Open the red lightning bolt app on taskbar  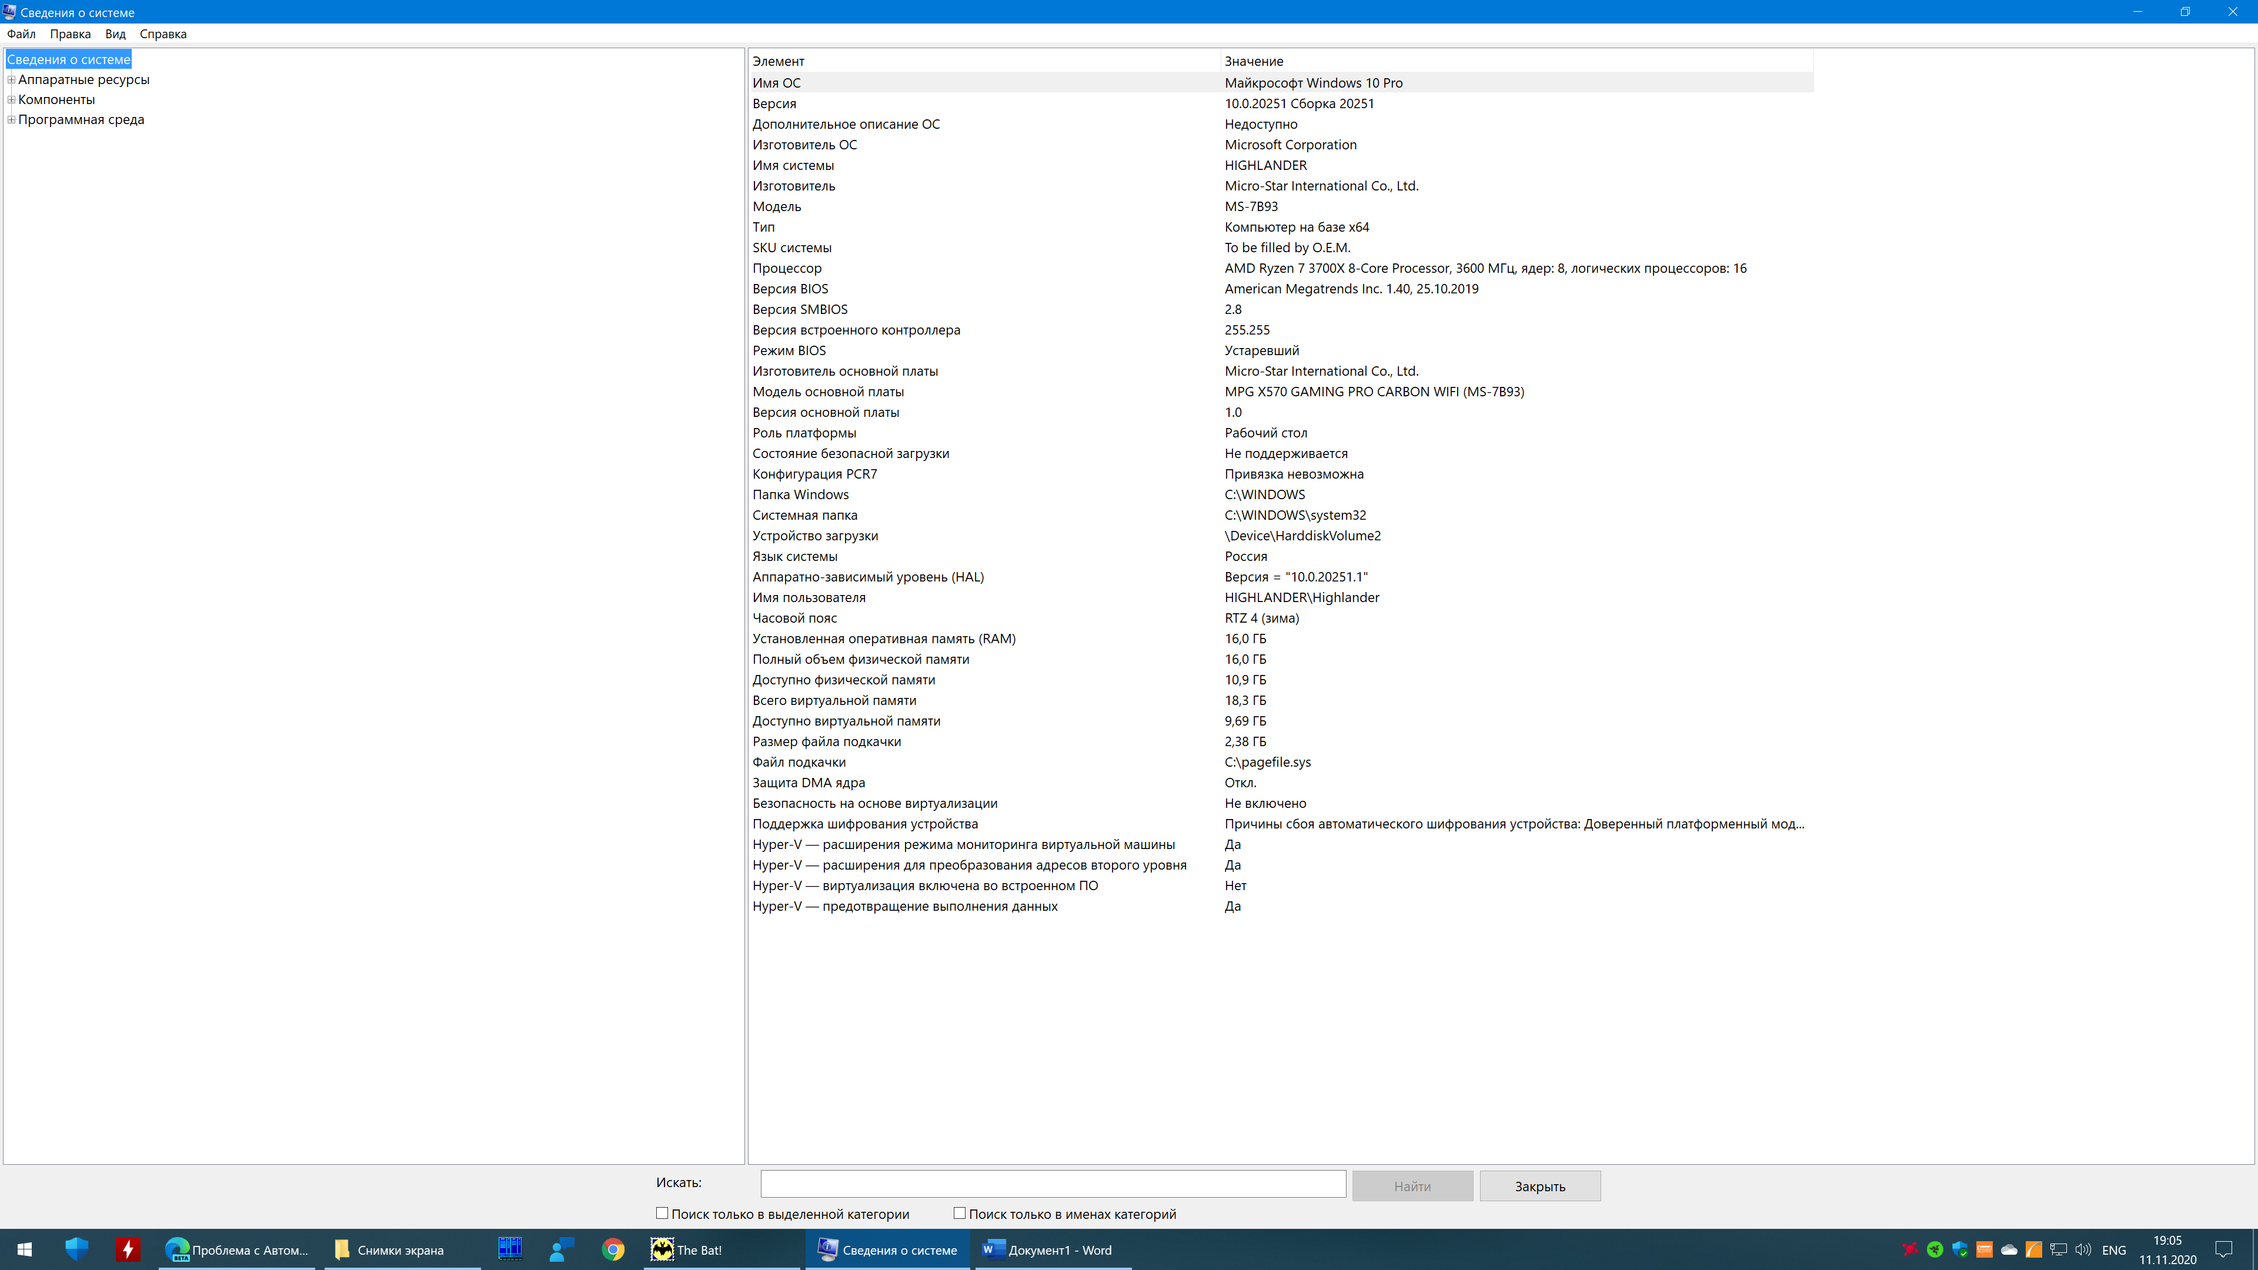coord(128,1250)
